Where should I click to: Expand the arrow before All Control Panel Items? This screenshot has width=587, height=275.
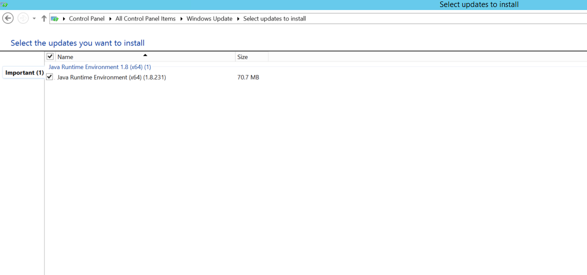pyautogui.click(x=110, y=18)
